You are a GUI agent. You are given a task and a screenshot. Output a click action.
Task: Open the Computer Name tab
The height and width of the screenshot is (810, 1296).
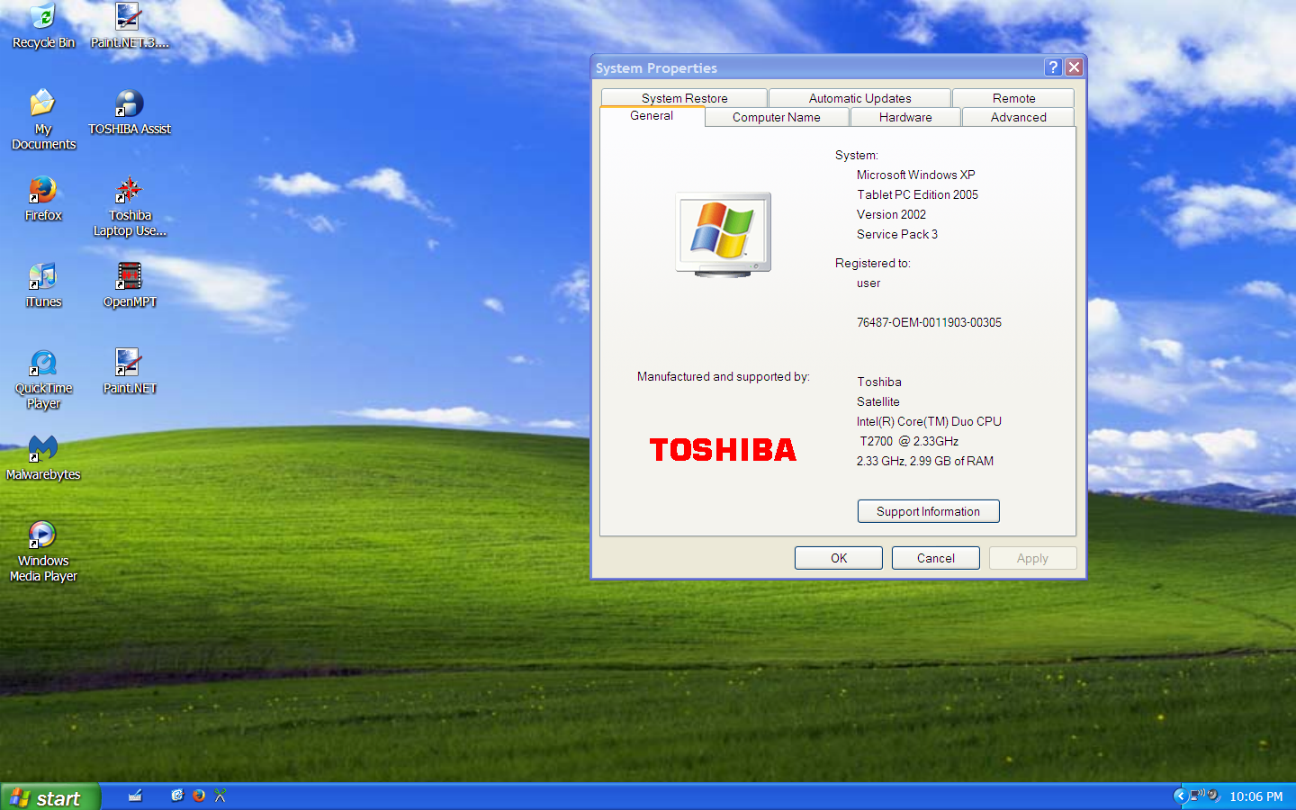(x=777, y=117)
